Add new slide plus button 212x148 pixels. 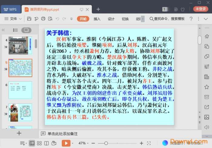click(19, 133)
